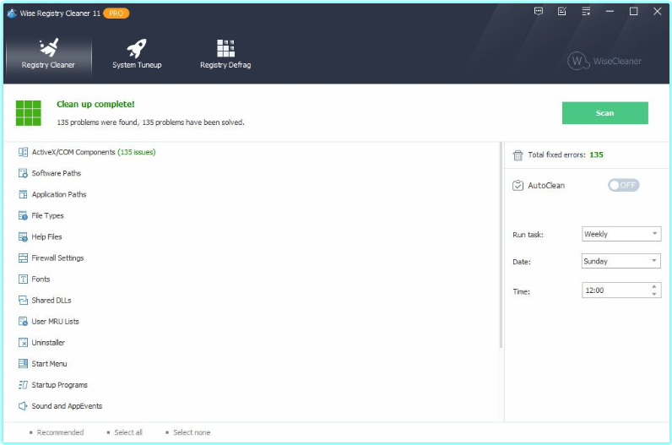Click the Shared DLLs icon
Screen dimensions: 672x445
click(x=23, y=300)
